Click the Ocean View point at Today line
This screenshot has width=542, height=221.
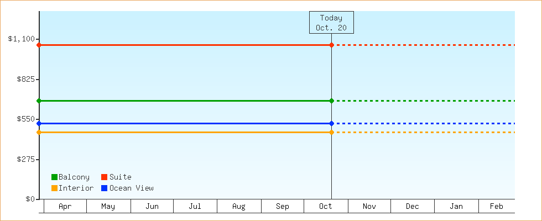point(331,123)
